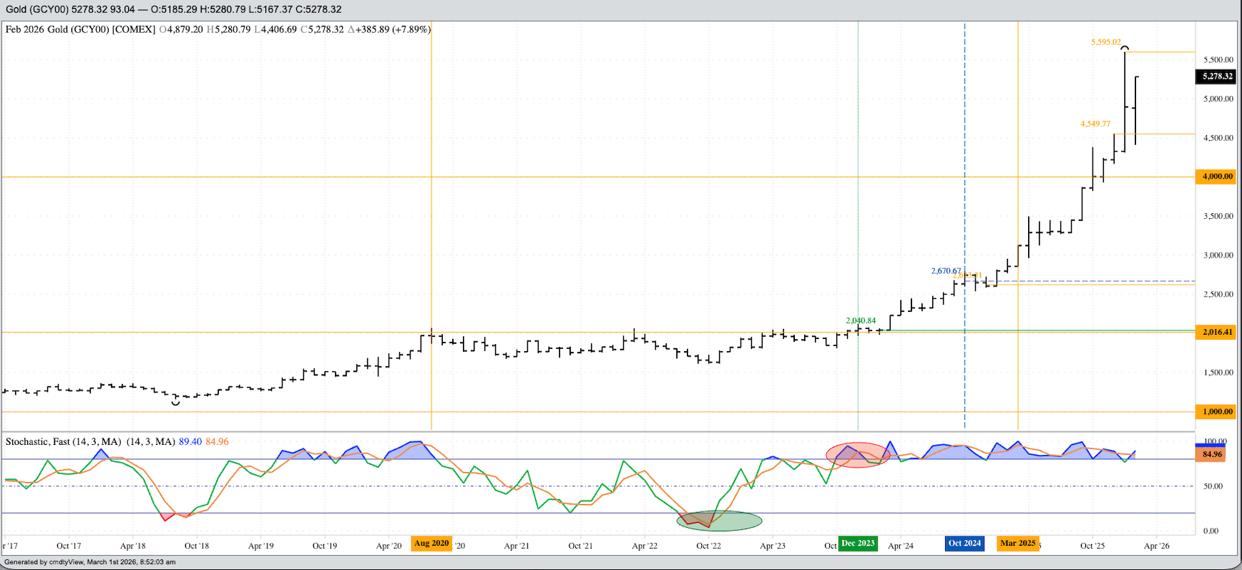Click the 2,670.67 blue price annotation

tap(946, 271)
